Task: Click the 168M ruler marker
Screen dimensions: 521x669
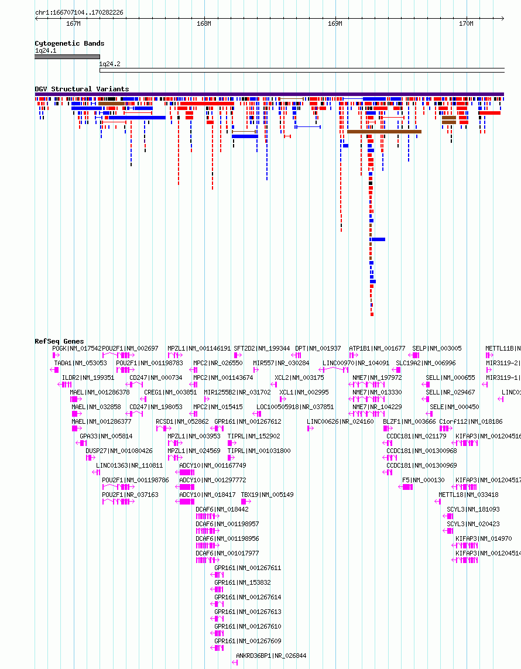Action: coord(204,23)
